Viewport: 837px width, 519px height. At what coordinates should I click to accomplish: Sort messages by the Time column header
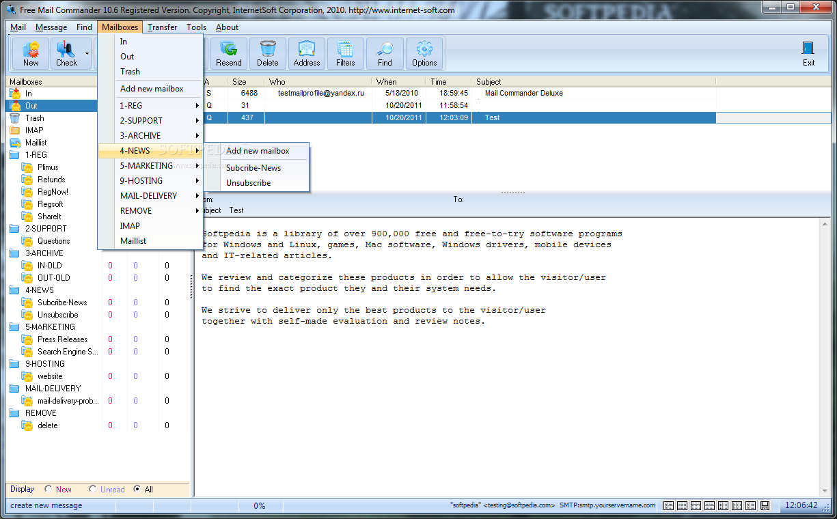point(448,82)
